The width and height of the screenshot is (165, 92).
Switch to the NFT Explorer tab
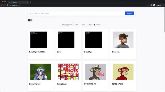18,2
